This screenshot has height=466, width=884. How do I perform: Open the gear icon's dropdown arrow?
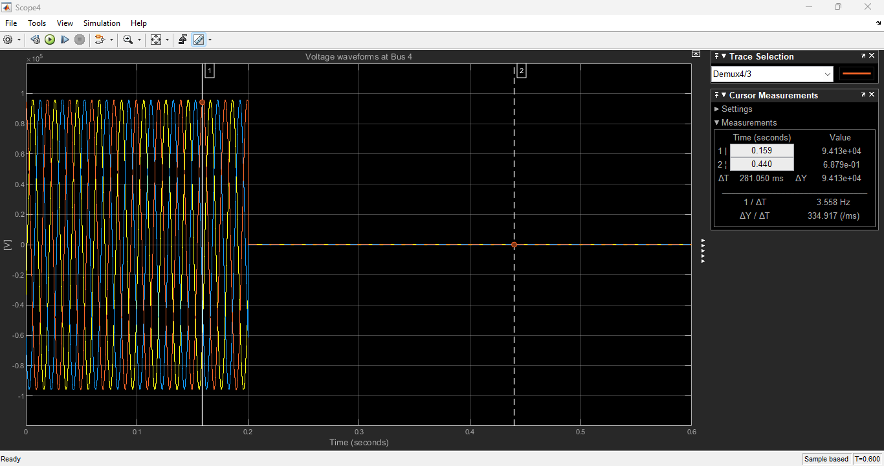[x=19, y=40]
